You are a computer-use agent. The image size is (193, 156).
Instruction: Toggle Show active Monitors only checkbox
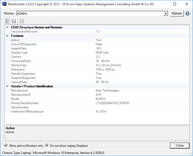(6, 145)
